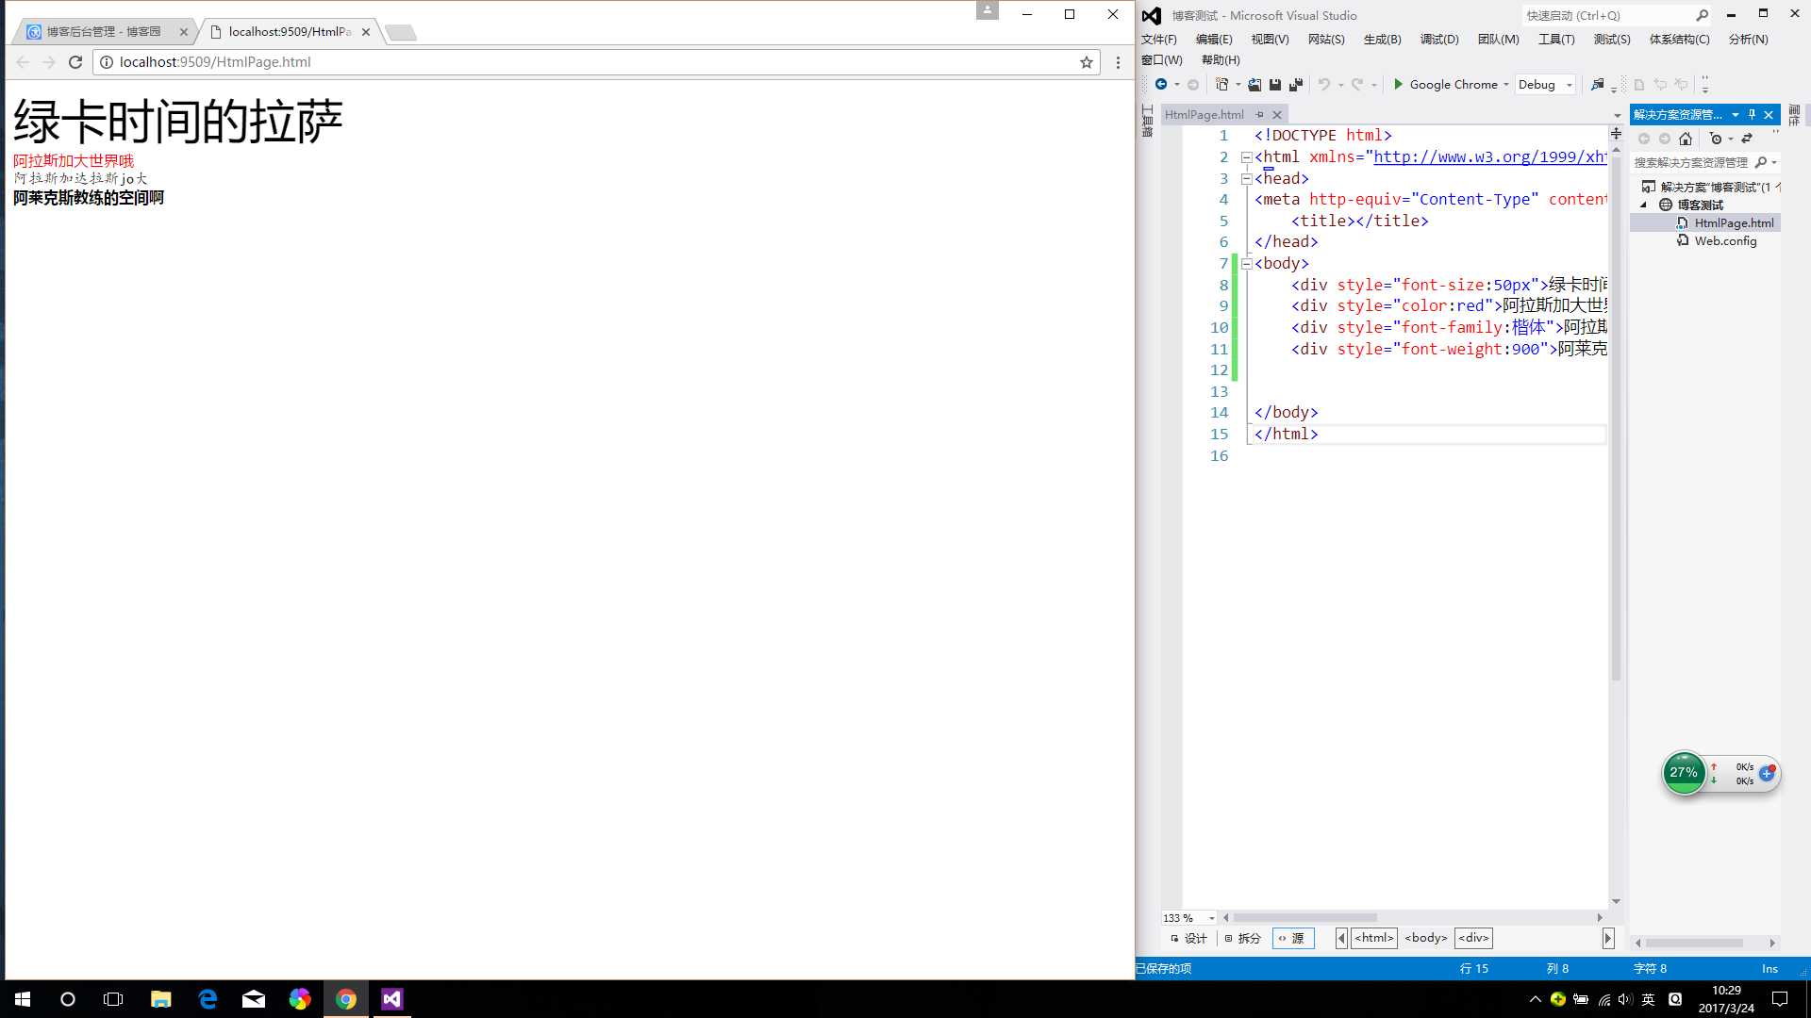
Task: Open the Windows Start menu
Action: coord(23,999)
